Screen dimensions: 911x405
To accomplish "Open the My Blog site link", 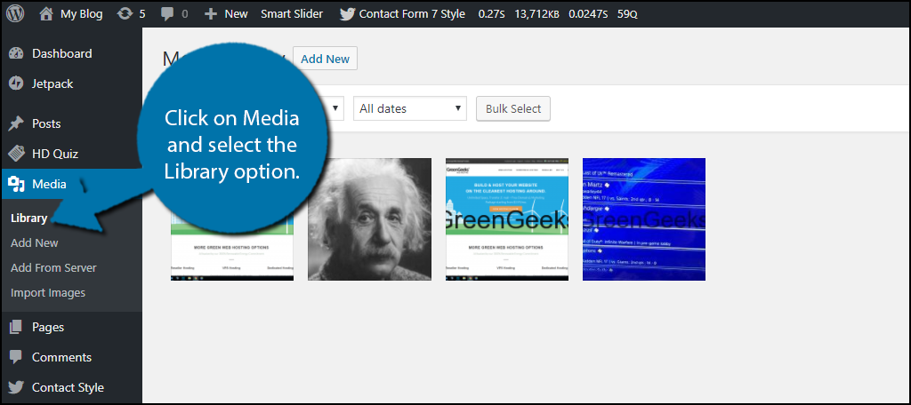I will tap(81, 14).
